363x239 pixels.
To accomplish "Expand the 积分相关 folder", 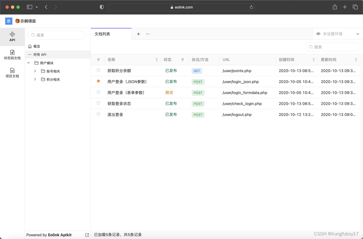I will (35, 79).
